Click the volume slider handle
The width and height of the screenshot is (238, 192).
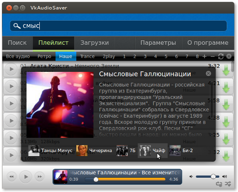pyautogui.click(x=213, y=177)
